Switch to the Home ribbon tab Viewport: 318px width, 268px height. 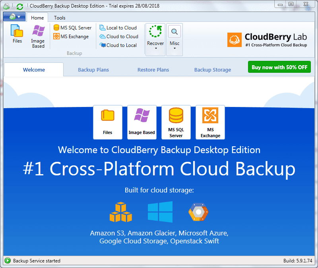tap(37, 17)
